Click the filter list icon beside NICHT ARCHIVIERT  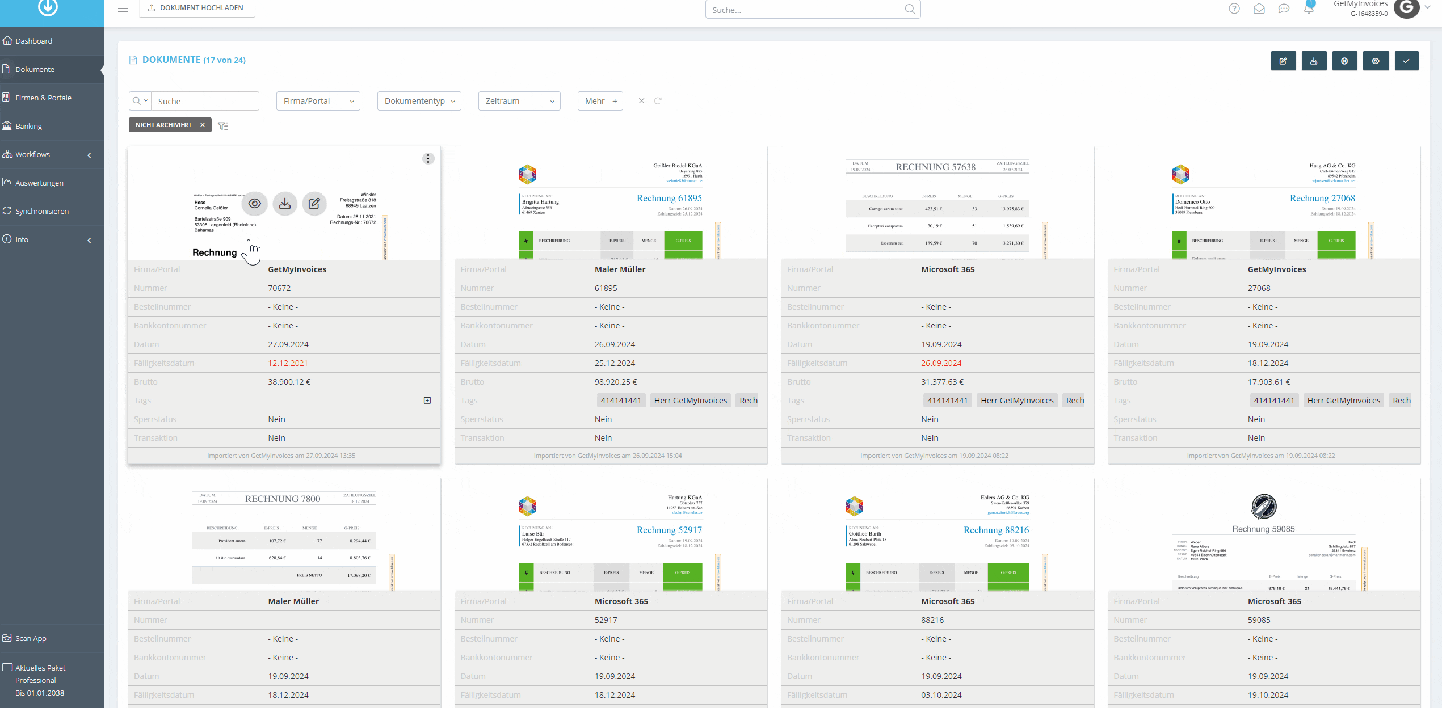tap(223, 126)
